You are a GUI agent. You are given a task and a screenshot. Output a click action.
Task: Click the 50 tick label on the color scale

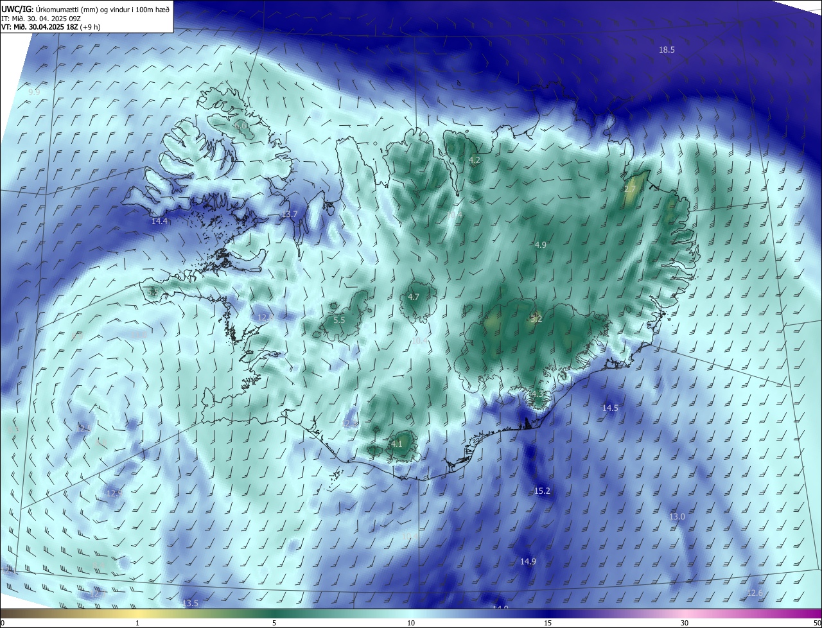(817, 624)
